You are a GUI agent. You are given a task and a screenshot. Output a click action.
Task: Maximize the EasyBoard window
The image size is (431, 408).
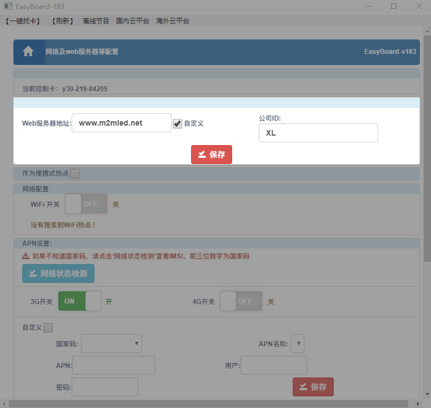(x=394, y=6)
